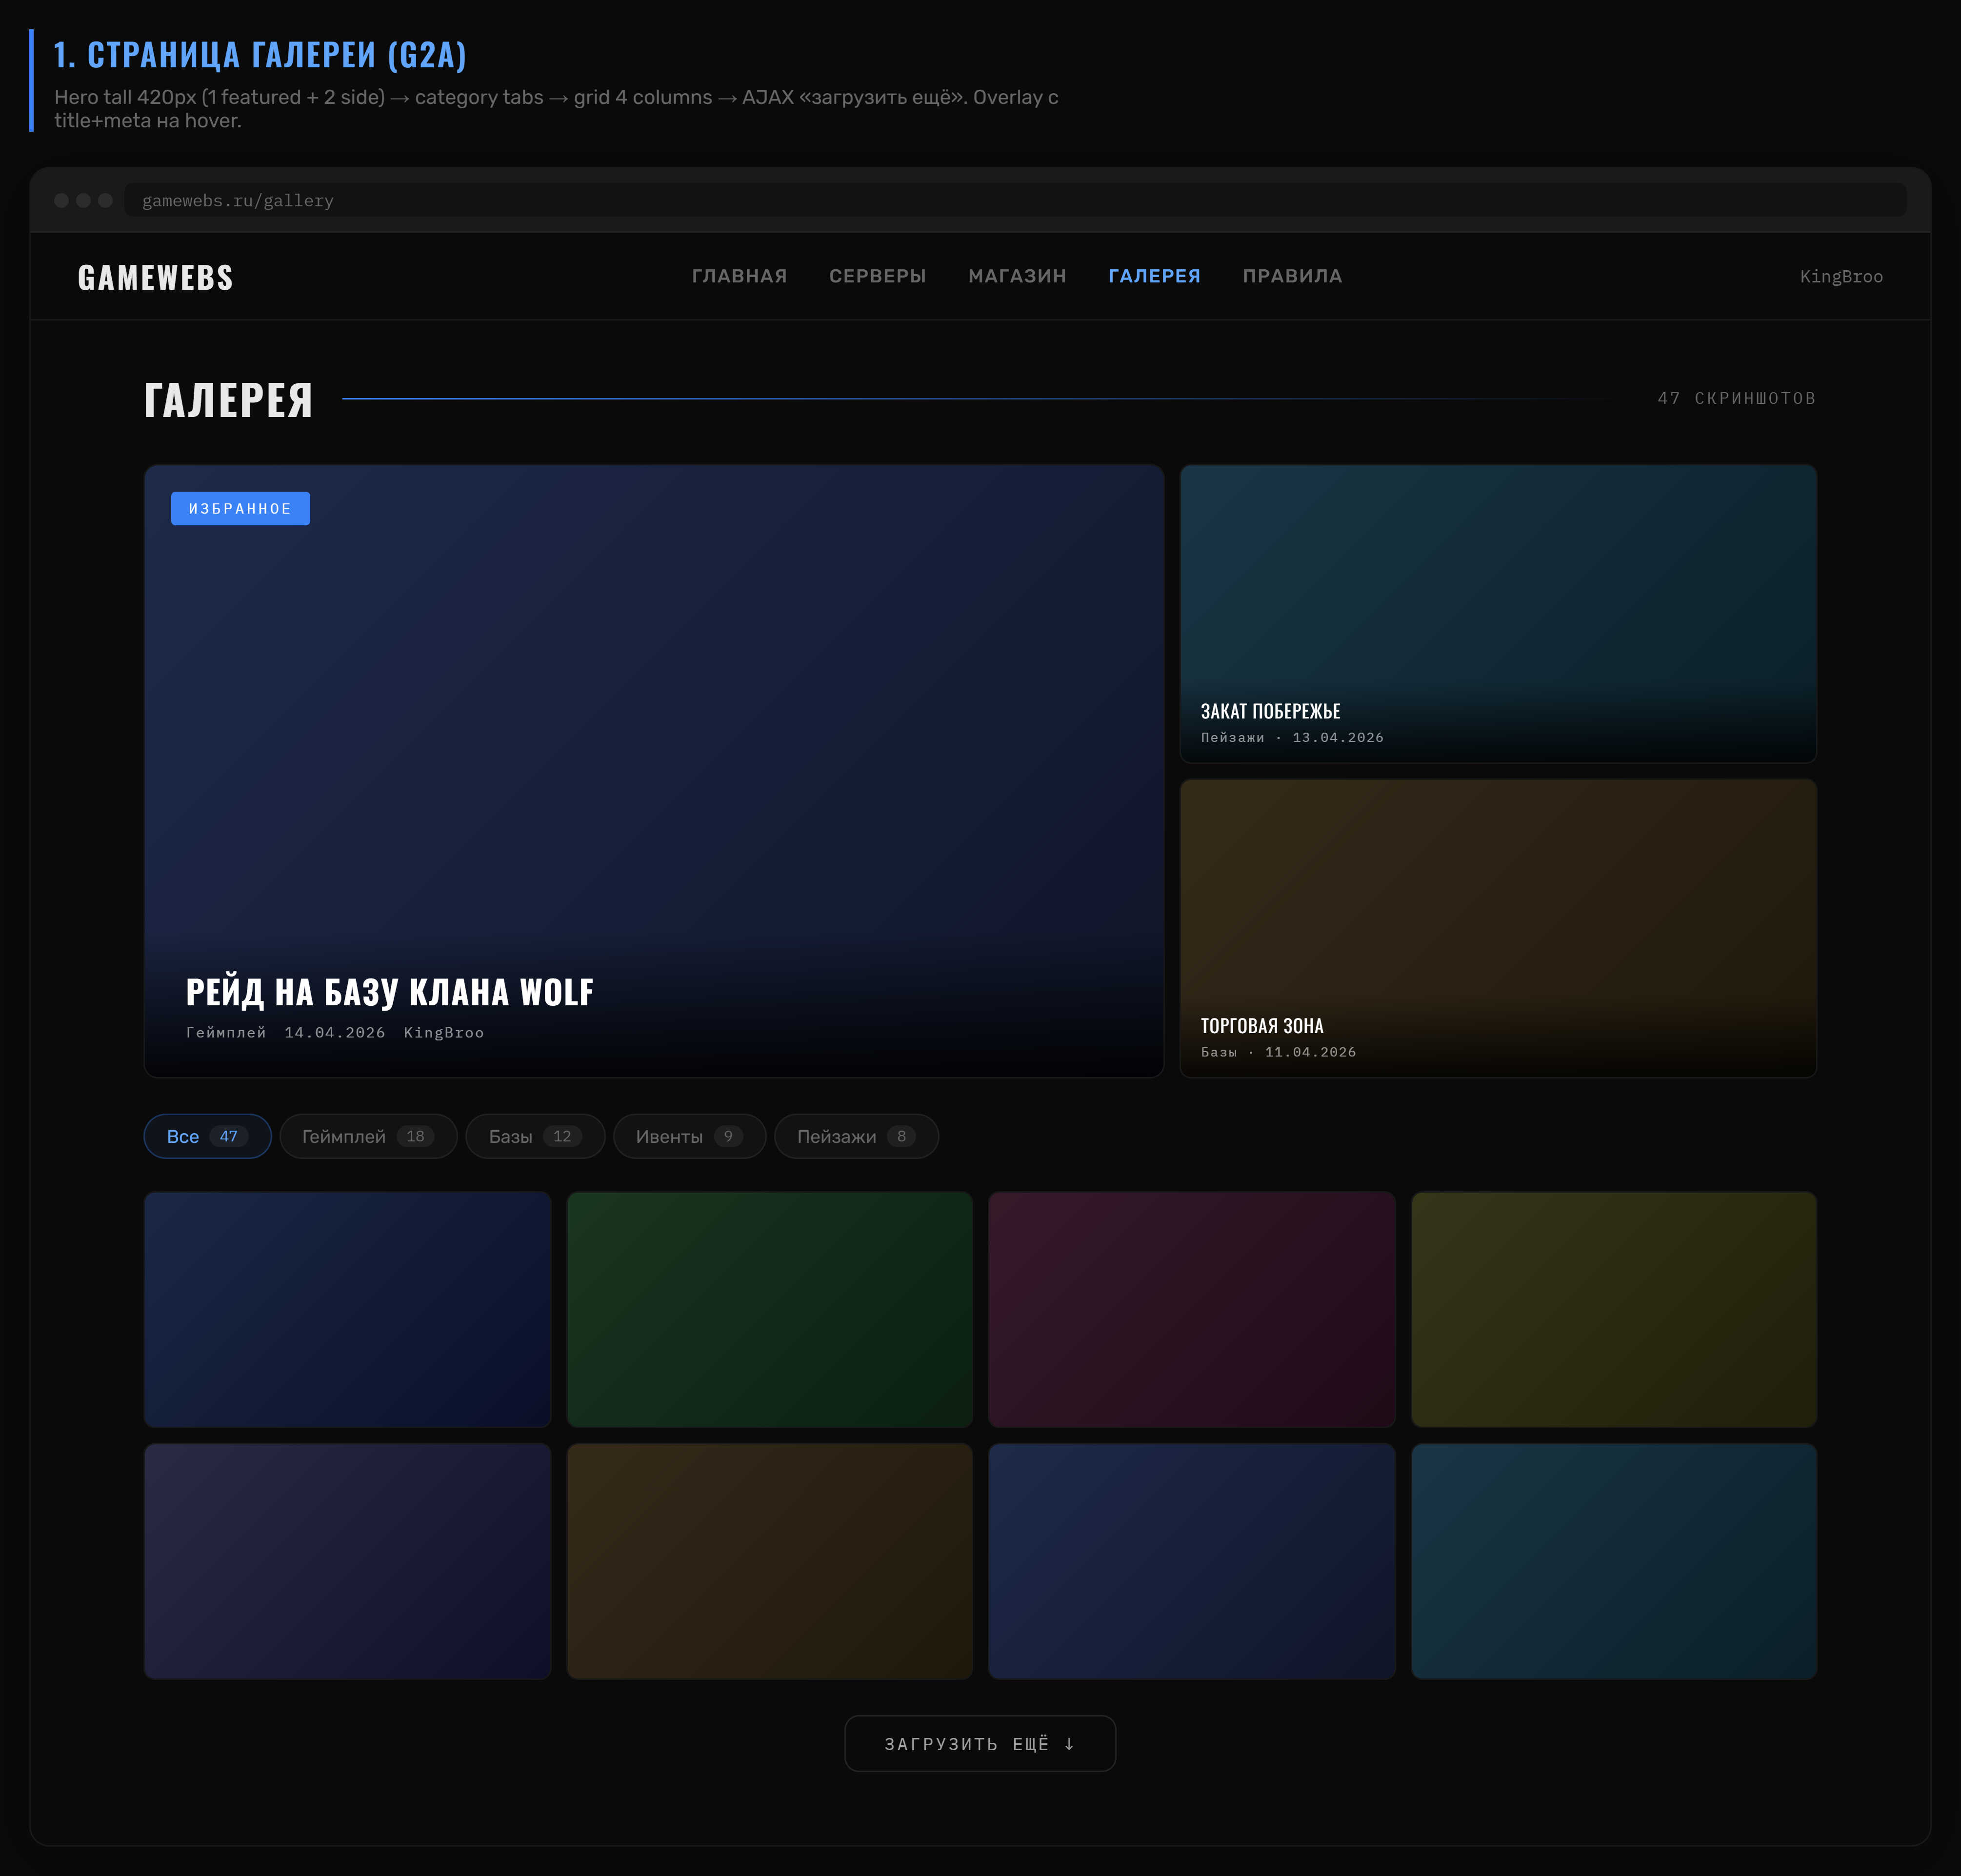This screenshot has height=1876, width=1961.
Task: Open the KingBroo user profile link
Action: click(1841, 277)
